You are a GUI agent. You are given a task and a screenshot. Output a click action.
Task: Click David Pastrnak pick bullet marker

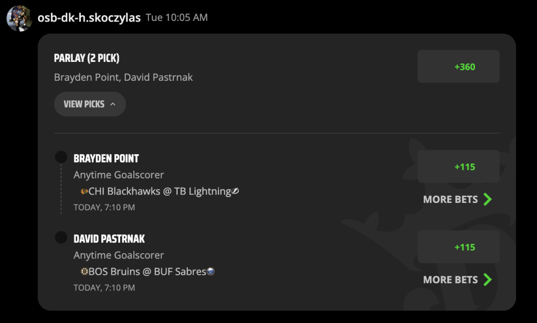pyautogui.click(x=61, y=238)
